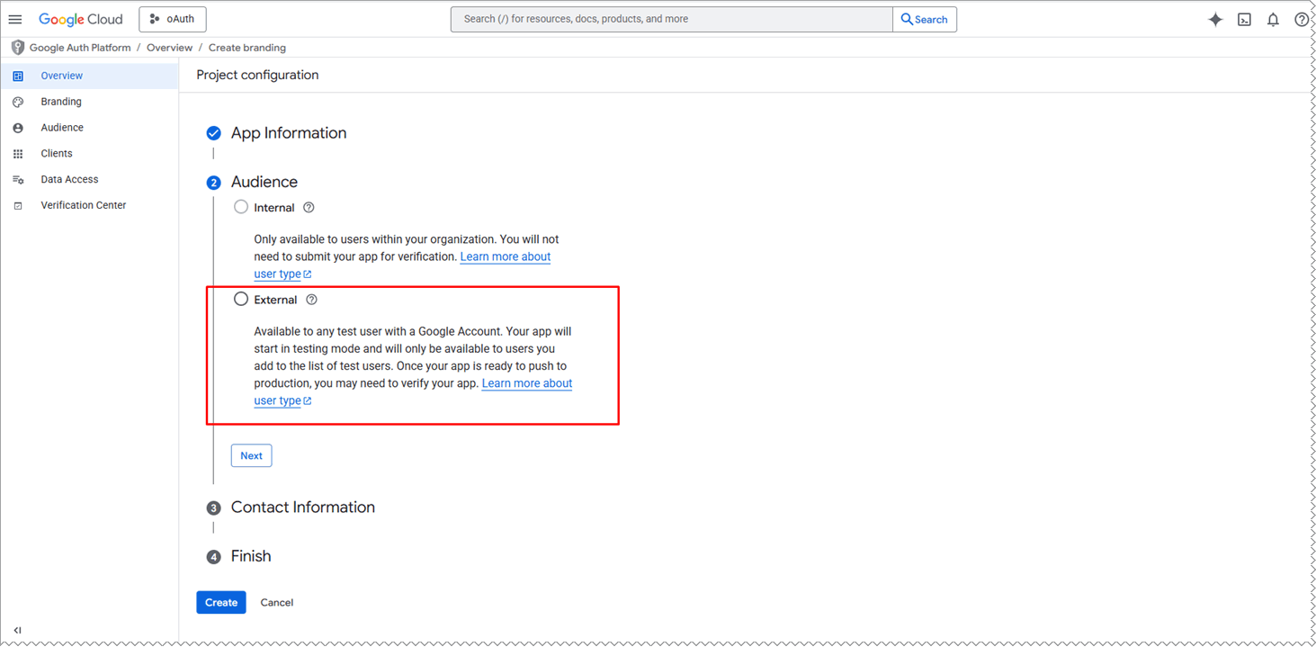1316x647 pixels.
Task: Expand the App Information step
Action: (289, 133)
